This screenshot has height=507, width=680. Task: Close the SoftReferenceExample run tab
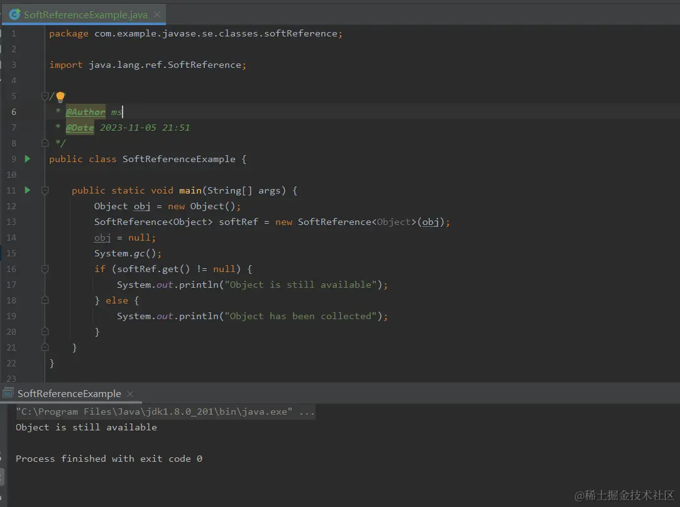129,394
